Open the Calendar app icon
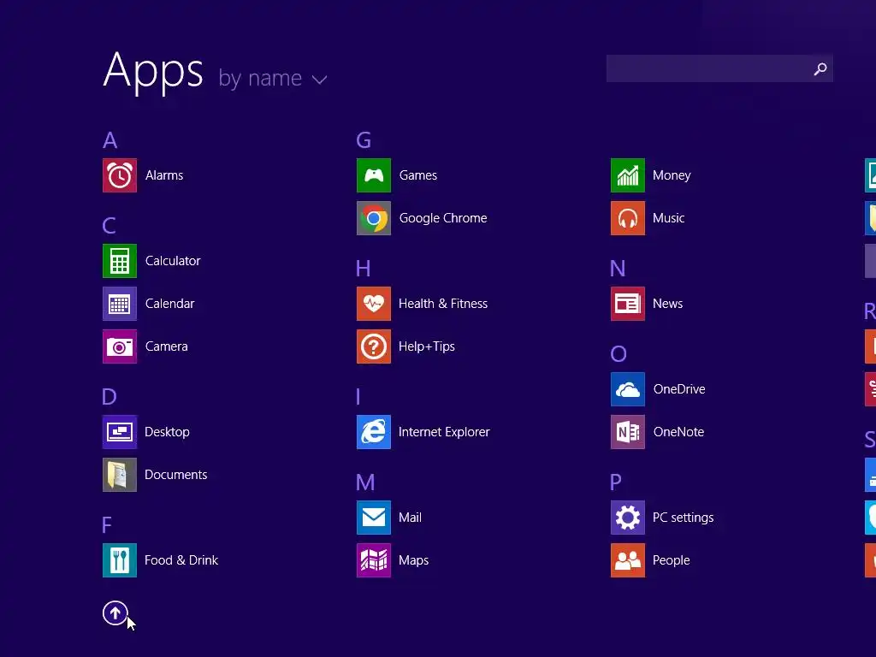Image resolution: width=876 pixels, height=657 pixels. (x=120, y=304)
